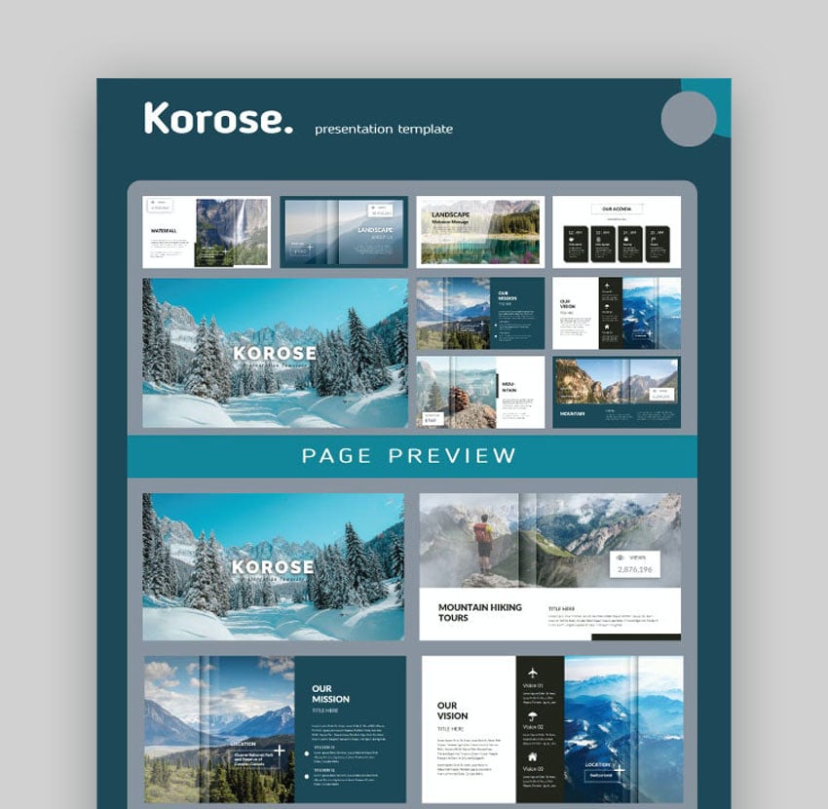Select the small Mountain slide thumbnail
828x809 pixels.
[616, 392]
